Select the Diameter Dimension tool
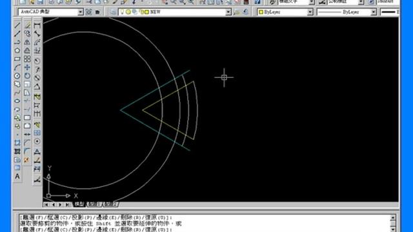 37,78
